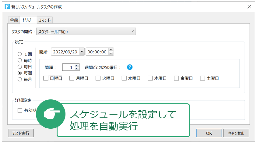
Task: Open the start date calendar dropdown
Action: point(82,52)
